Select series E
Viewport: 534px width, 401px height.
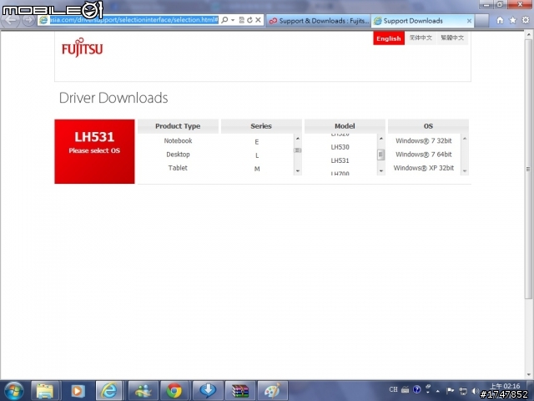pos(257,142)
